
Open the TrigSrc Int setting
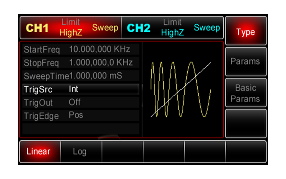tap(81, 89)
